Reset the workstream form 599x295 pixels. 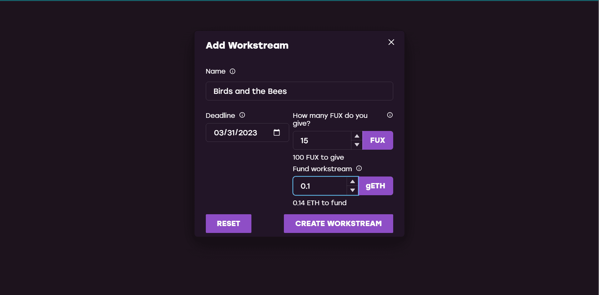[x=229, y=224]
